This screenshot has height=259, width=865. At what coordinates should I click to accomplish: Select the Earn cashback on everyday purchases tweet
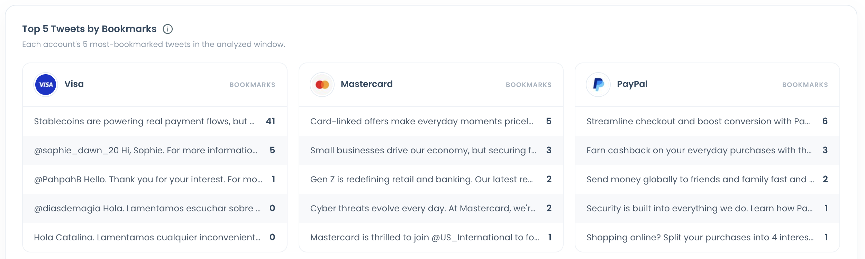(x=707, y=150)
